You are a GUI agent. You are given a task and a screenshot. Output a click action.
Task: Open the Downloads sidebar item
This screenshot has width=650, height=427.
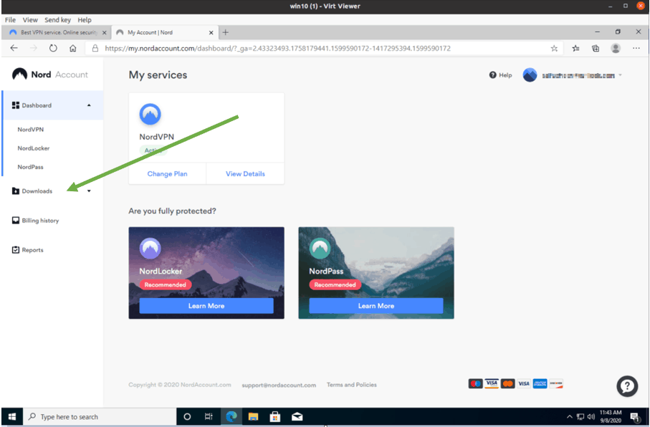coord(37,191)
